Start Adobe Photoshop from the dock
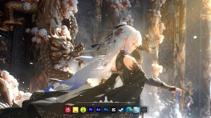 [x=106, y=110]
